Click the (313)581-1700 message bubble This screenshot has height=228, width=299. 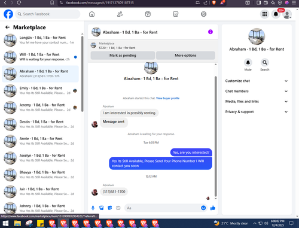(114, 191)
